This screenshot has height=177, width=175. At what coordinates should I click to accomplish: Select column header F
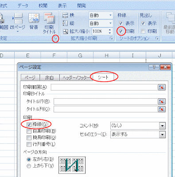pyautogui.click(x=54, y=55)
